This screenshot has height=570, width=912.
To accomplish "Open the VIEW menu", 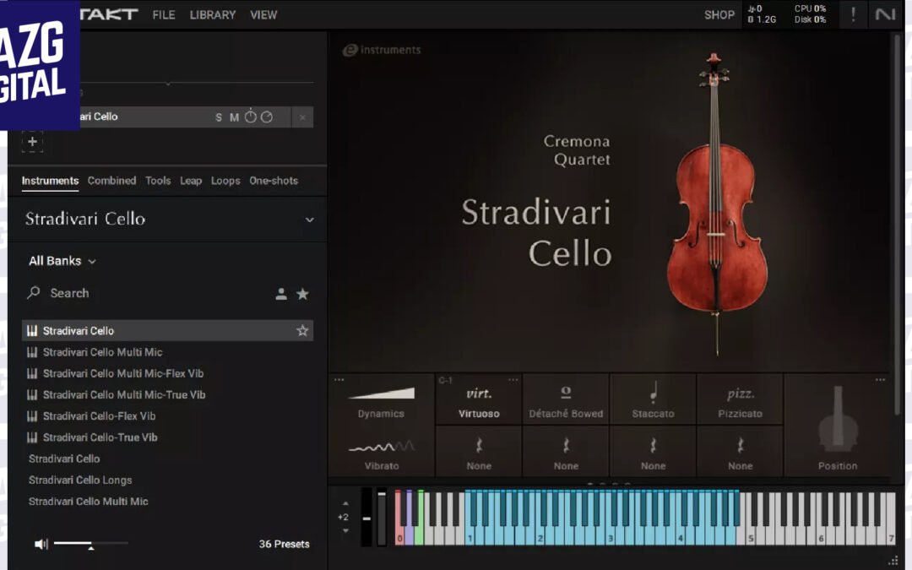I will point(263,14).
